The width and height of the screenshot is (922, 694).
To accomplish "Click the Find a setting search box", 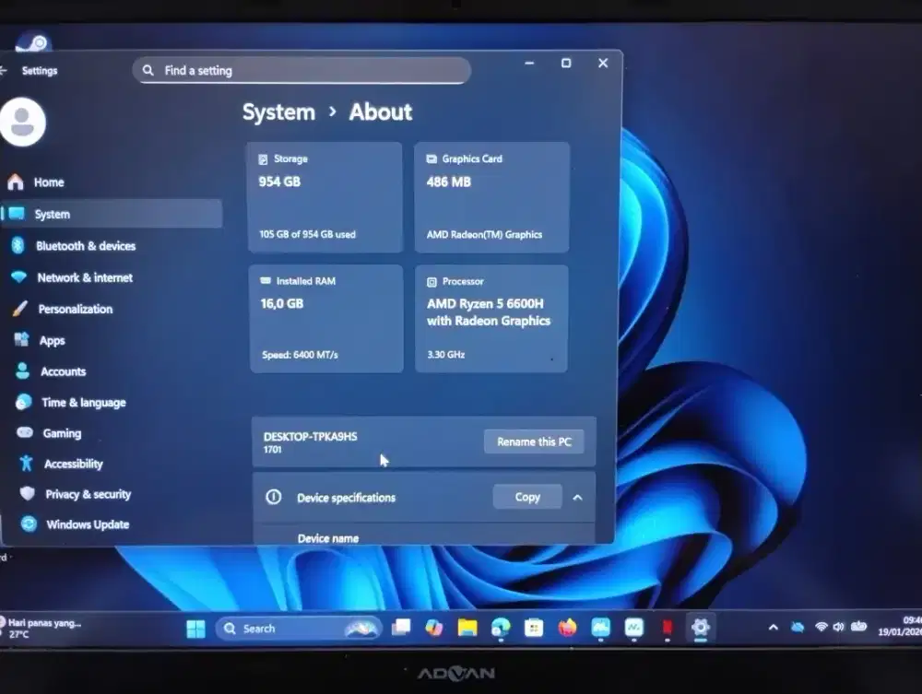I will (x=301, y=71).
